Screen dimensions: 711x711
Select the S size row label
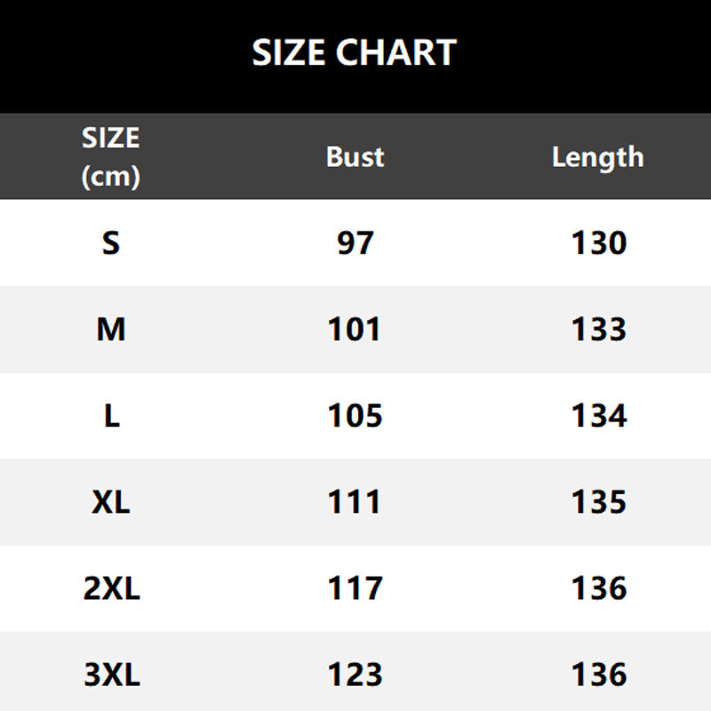pyautogui.click(x=111, y=243)
